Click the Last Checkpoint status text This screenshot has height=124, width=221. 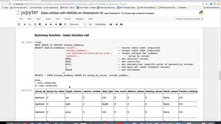[x=129, y=13]
